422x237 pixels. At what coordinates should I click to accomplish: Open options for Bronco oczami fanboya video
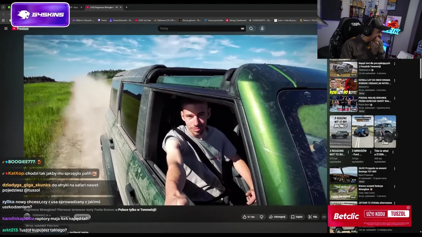[395, 186]
